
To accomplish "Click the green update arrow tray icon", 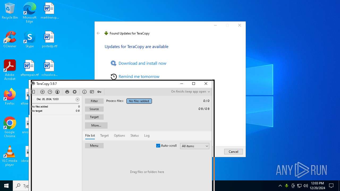I will pos(287,186).
